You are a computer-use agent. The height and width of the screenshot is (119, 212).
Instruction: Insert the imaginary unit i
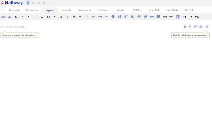(68, 17)
